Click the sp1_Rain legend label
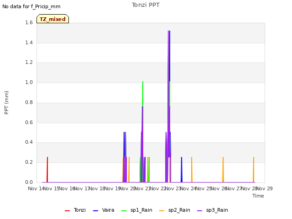This screenshot has height=219, width=292. 141,210
